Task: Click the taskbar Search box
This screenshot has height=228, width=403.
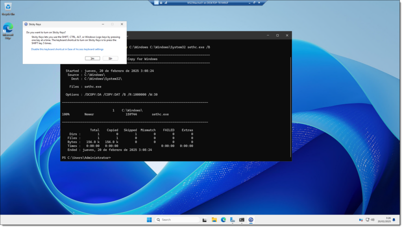Action: (177, 220)
